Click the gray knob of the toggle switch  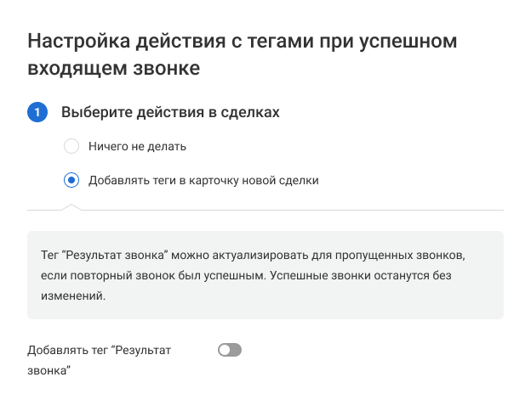(x=225, y=350)
